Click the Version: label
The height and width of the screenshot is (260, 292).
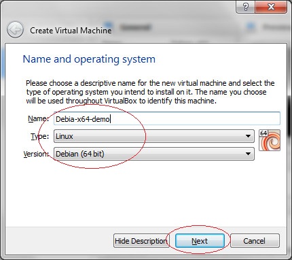click(36, 154)
